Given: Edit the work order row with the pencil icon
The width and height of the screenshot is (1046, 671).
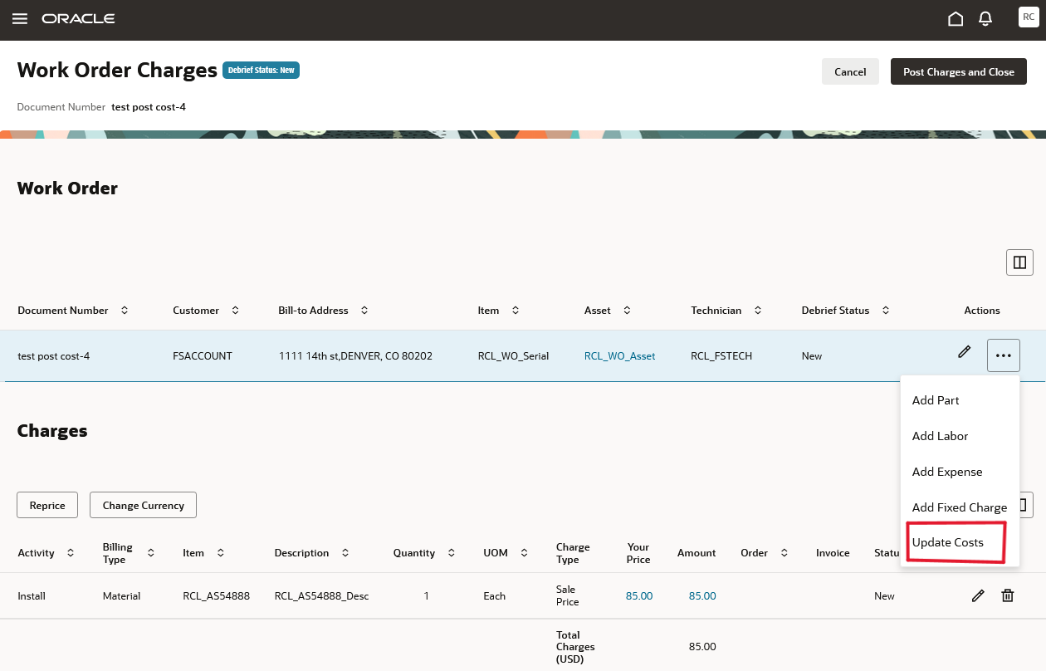Looking at the screenshot, I should click(964, 352).
